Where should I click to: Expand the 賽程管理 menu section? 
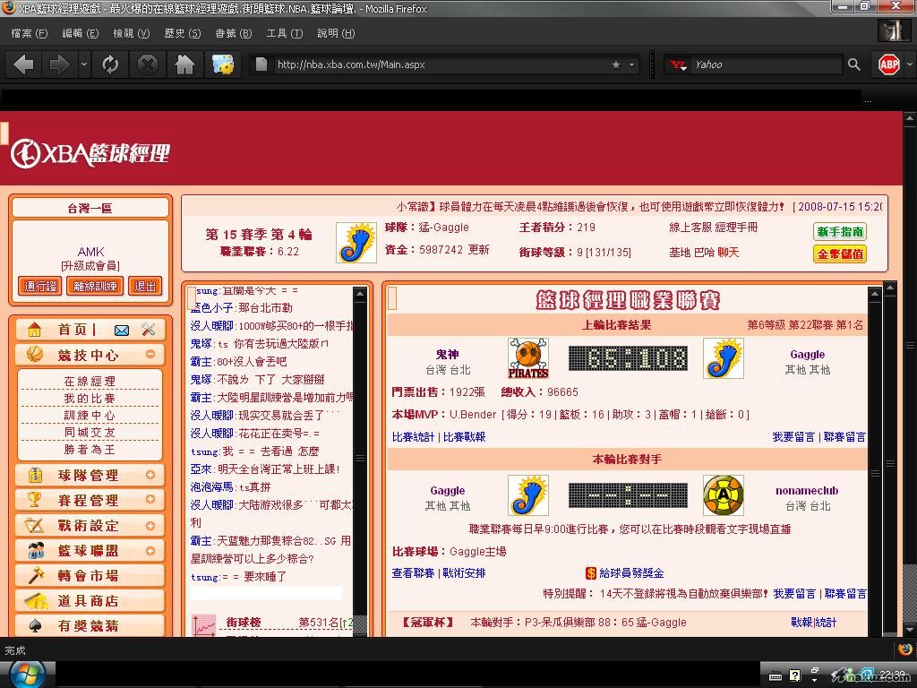click(x=150, y=500)
